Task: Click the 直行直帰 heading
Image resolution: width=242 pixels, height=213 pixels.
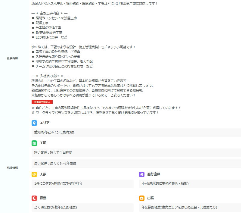Action: point(154,174)
